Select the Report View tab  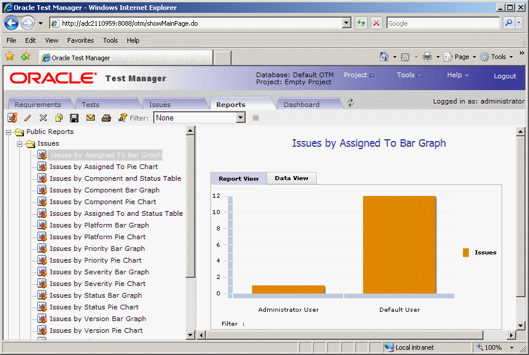pyautogui.click(x=238, y=178)
